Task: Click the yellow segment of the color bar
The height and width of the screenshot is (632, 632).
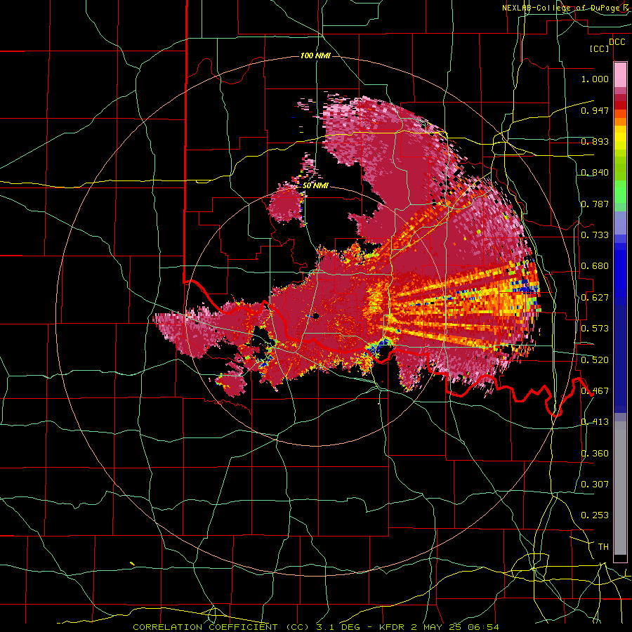Action: click(620, 138)
